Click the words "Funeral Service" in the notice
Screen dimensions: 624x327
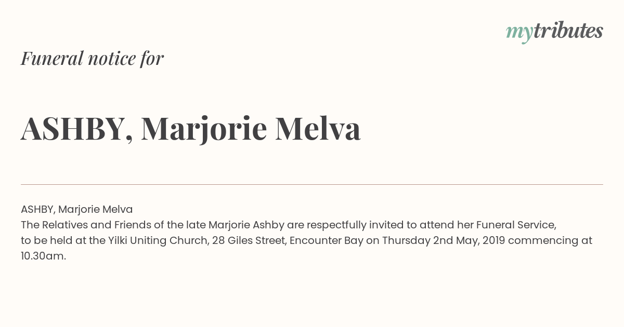(x=516, y=225)
